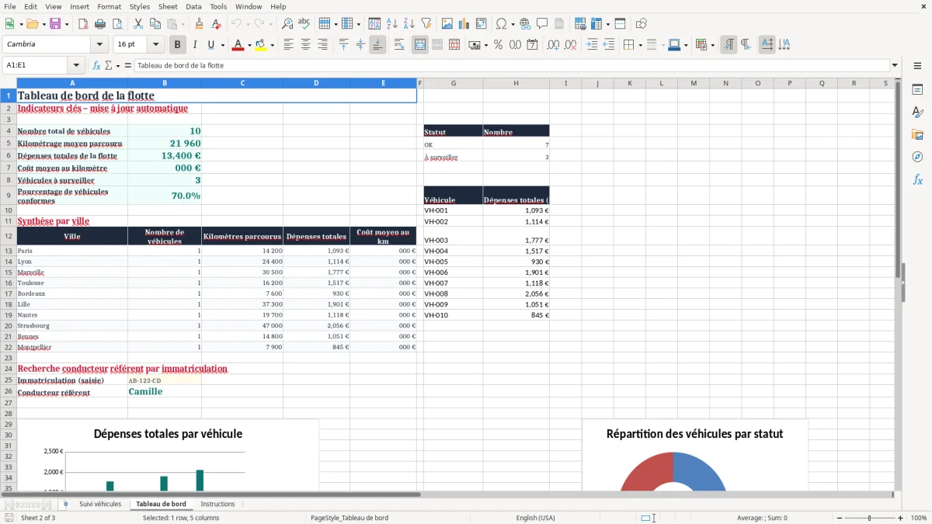
Task: Click the Sort Descending icon
Action: [409, 24]
